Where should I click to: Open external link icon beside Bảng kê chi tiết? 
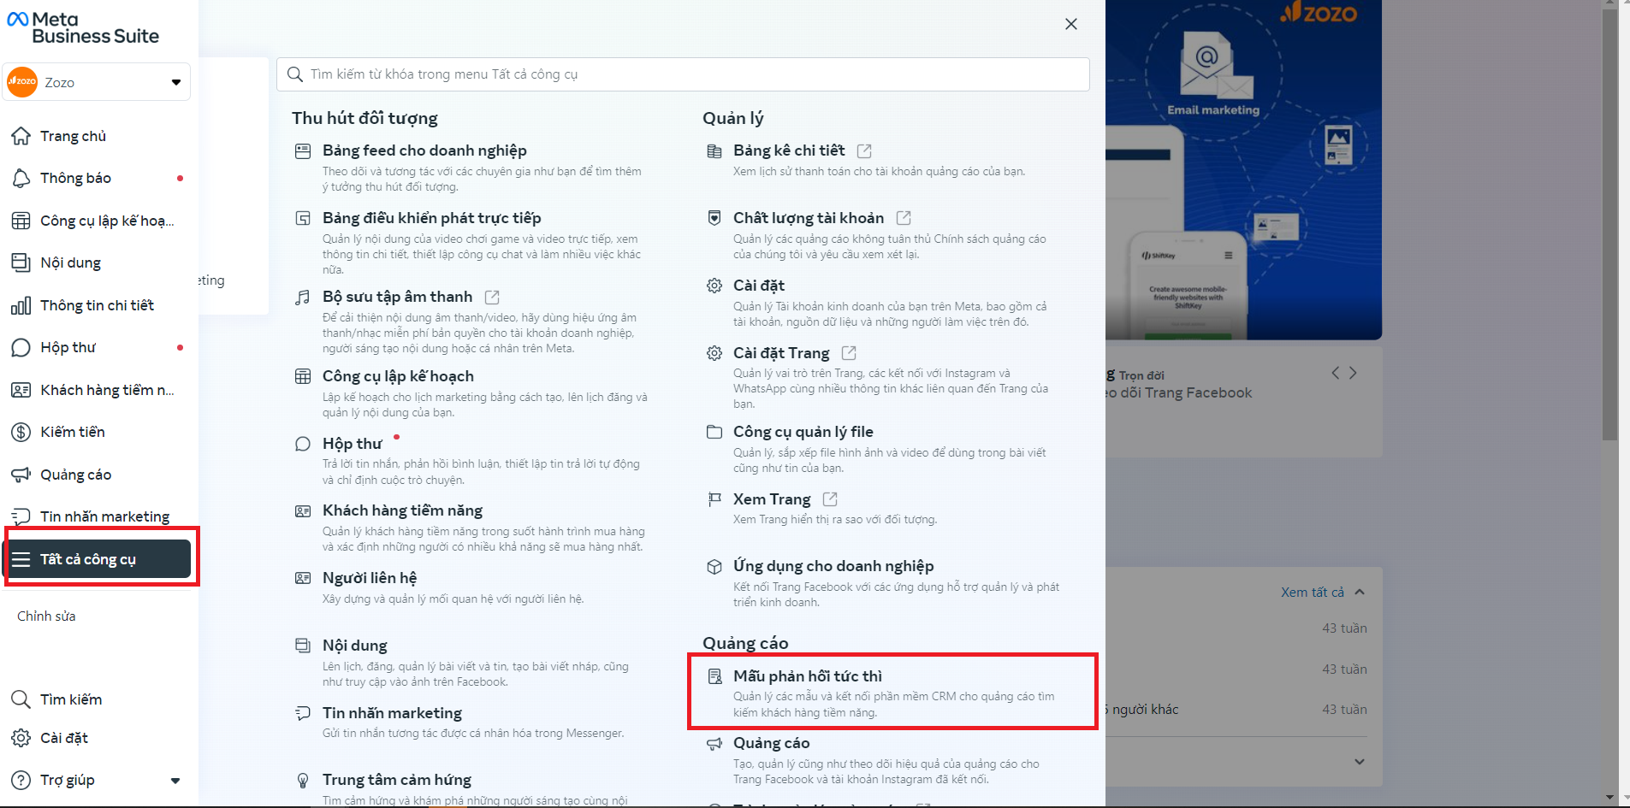[x=864, y=150]
